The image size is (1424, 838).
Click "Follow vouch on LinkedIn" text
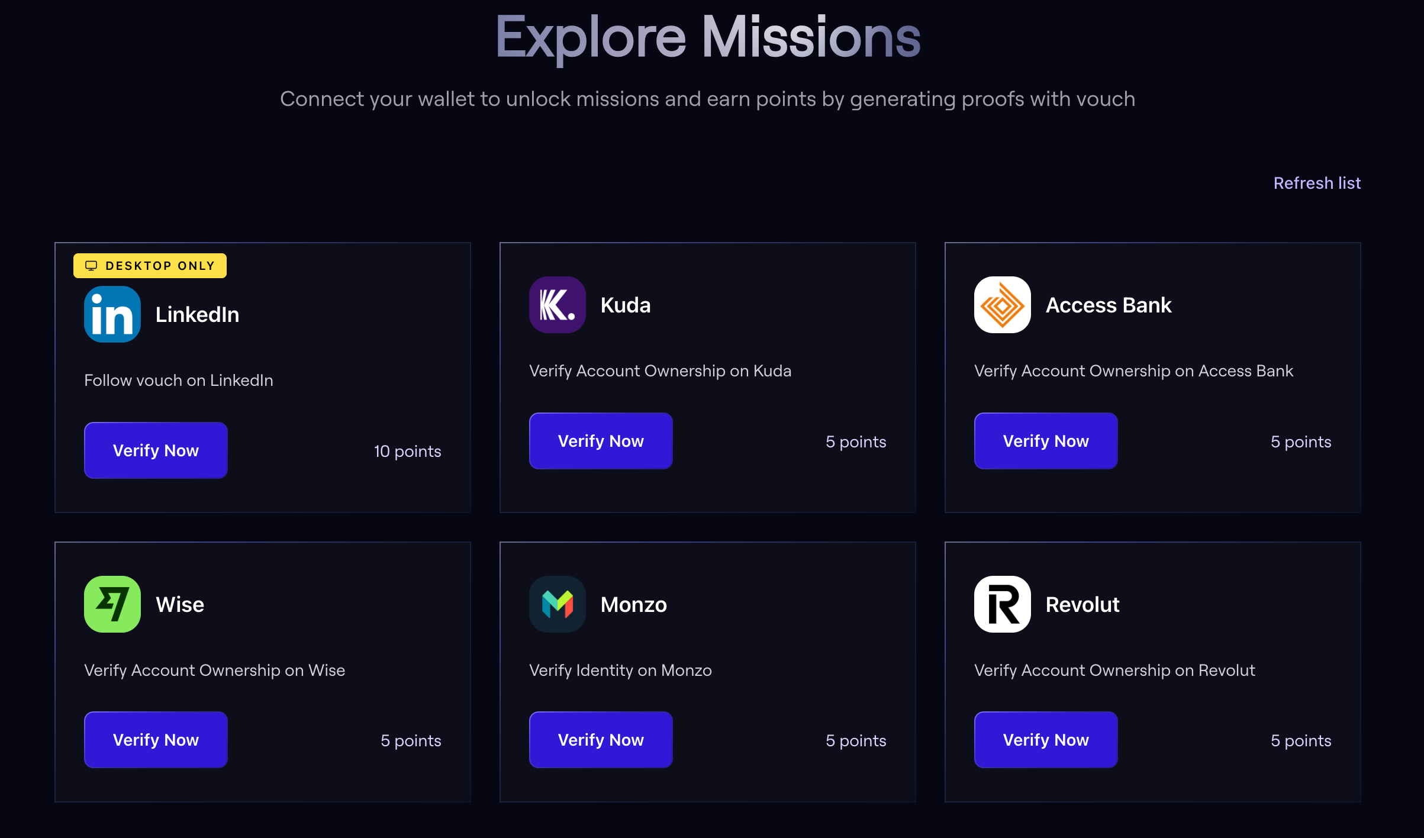[179, 380]
